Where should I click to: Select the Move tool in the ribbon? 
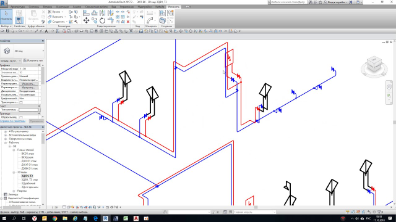coord(87,20)
